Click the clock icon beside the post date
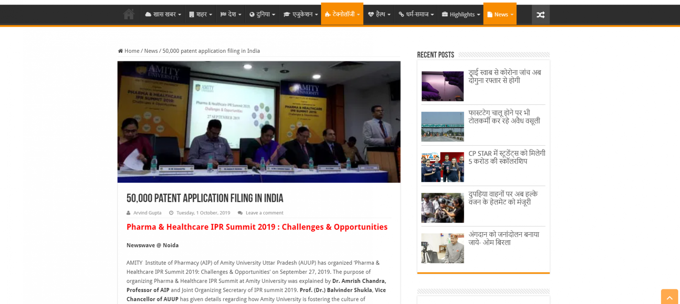This screenshot has height=304, width=680. point(171,213)
